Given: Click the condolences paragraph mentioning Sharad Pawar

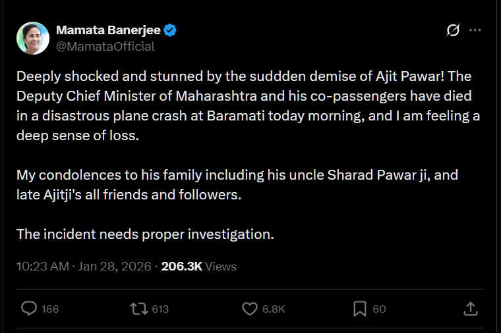Looking at the screenshot, I should 237,185.
